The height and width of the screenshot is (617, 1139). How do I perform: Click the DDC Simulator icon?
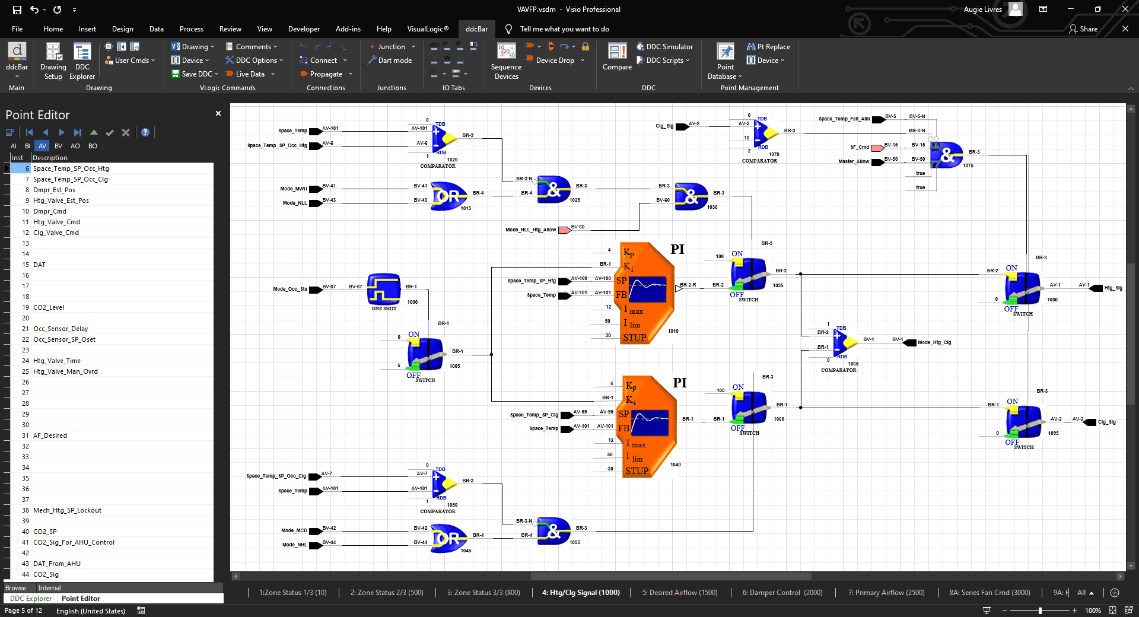tap(641, 47)
